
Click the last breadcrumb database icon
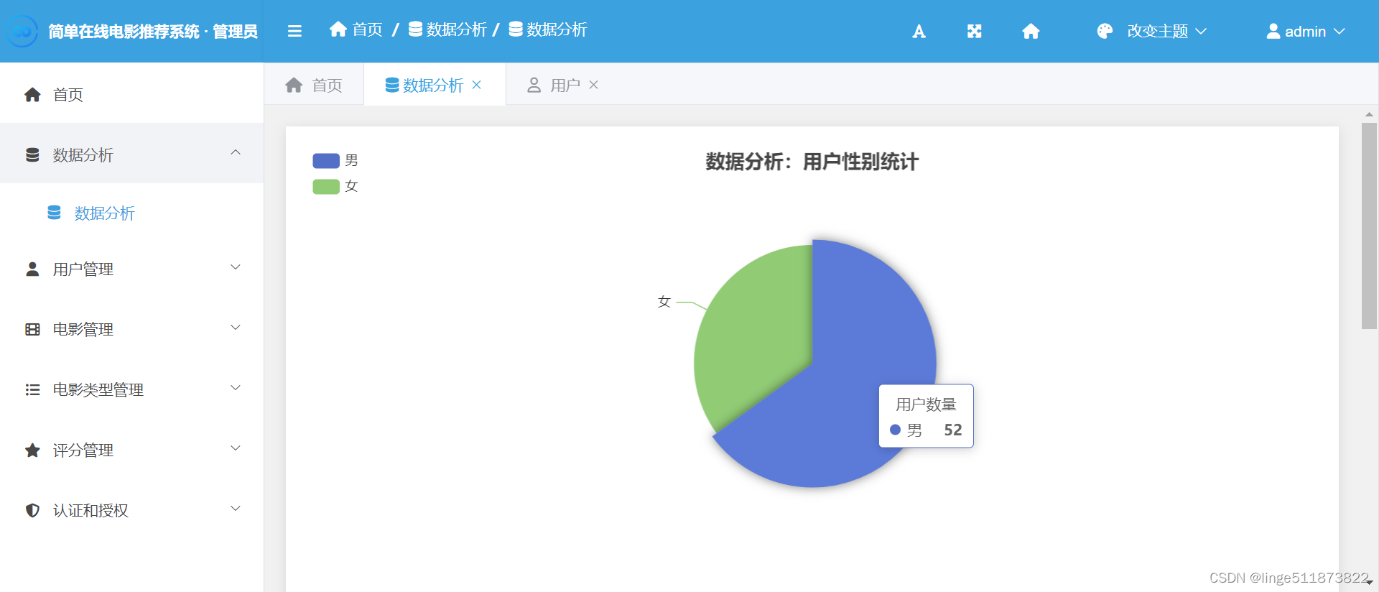click(x=516, y=29)
